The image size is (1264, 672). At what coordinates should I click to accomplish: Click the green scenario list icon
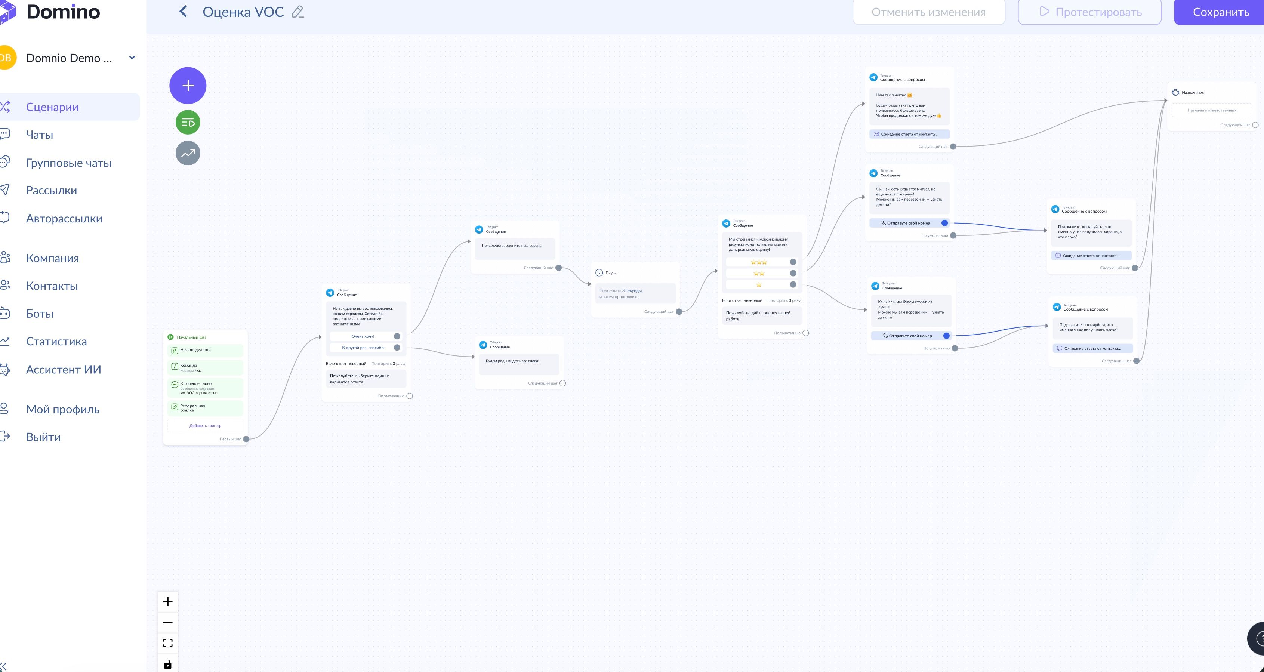188,123
